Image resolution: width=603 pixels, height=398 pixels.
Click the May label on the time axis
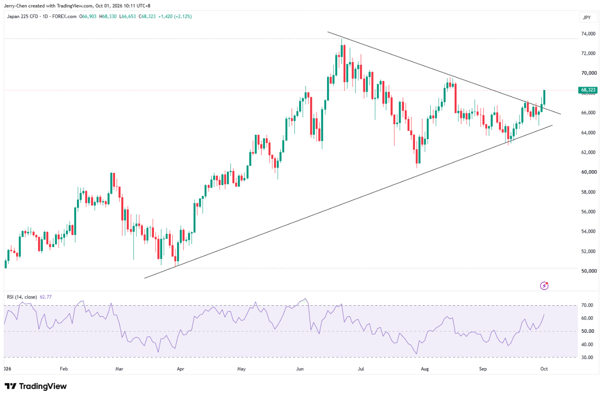click(x=241, y=369)
